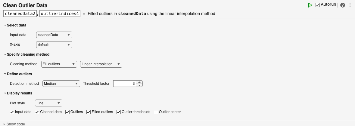Uncheck the Input data checkbox
Viewport: 355px width, 126px height.
[x=12, y=112]
